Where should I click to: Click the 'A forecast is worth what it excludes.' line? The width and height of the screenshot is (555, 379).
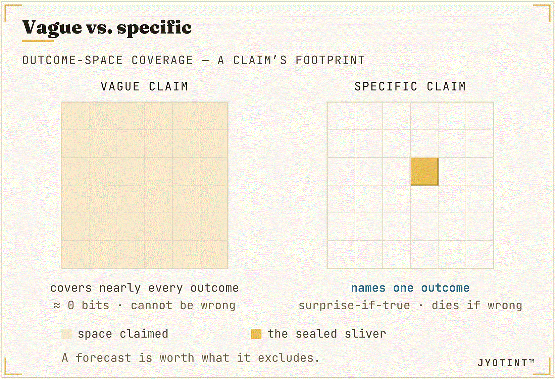(191, 358)
